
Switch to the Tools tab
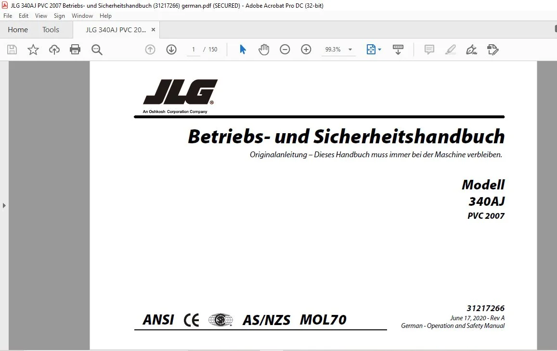51,30
